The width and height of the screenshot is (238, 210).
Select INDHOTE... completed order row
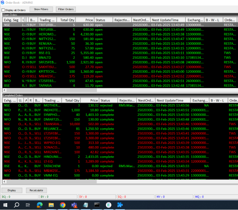point(120,110)
